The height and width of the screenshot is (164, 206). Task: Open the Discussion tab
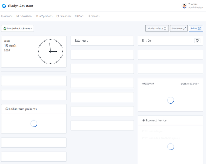[24, 16]
